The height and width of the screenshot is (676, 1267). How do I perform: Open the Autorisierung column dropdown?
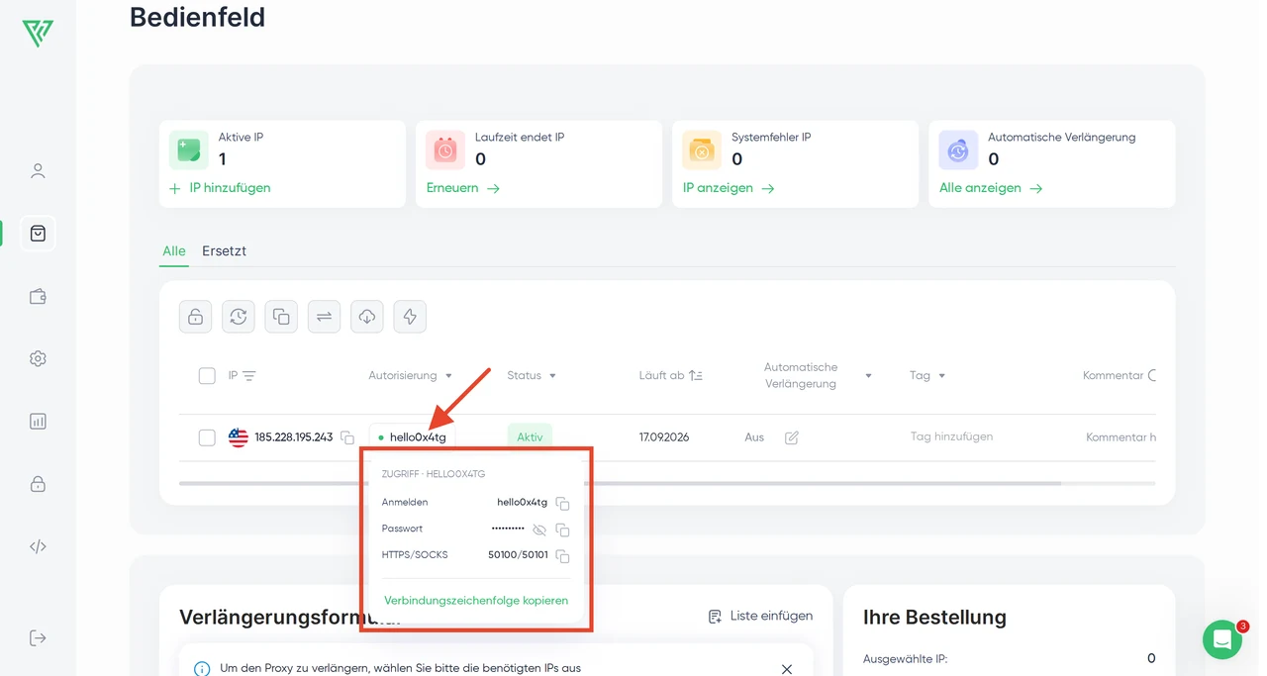pos(448,376)
